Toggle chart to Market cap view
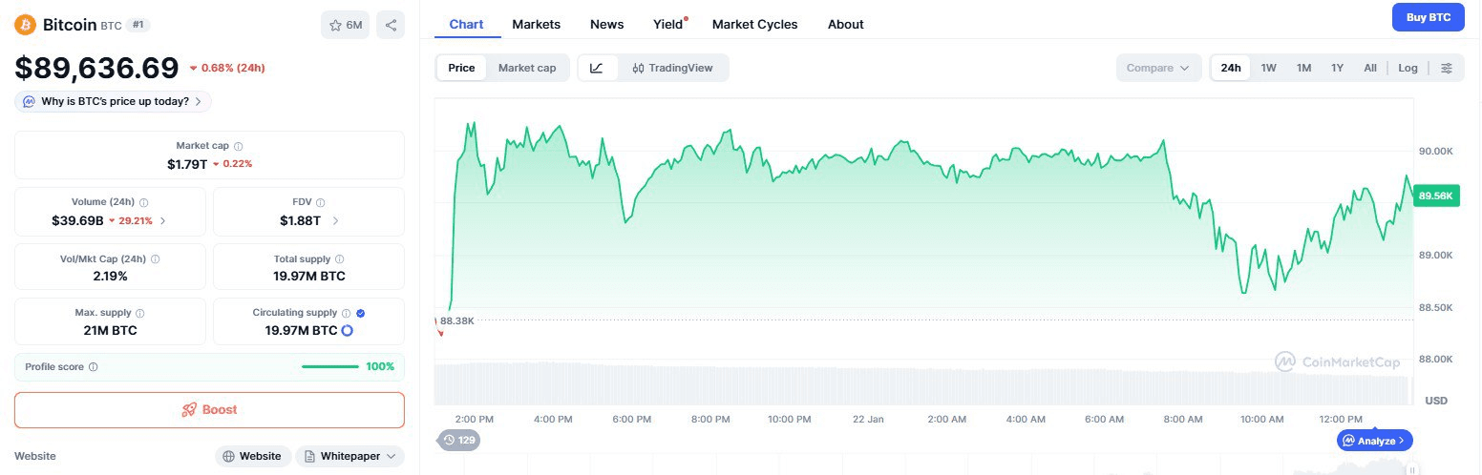The height and width of the screenshot is (475, 1482). [526, 68]
